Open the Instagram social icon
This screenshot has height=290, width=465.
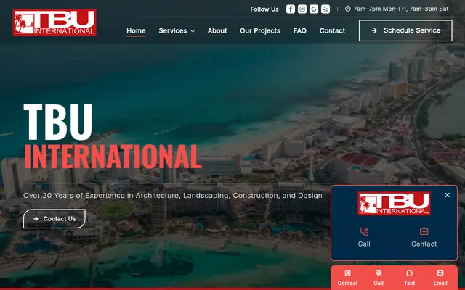[x=302, y=9]
